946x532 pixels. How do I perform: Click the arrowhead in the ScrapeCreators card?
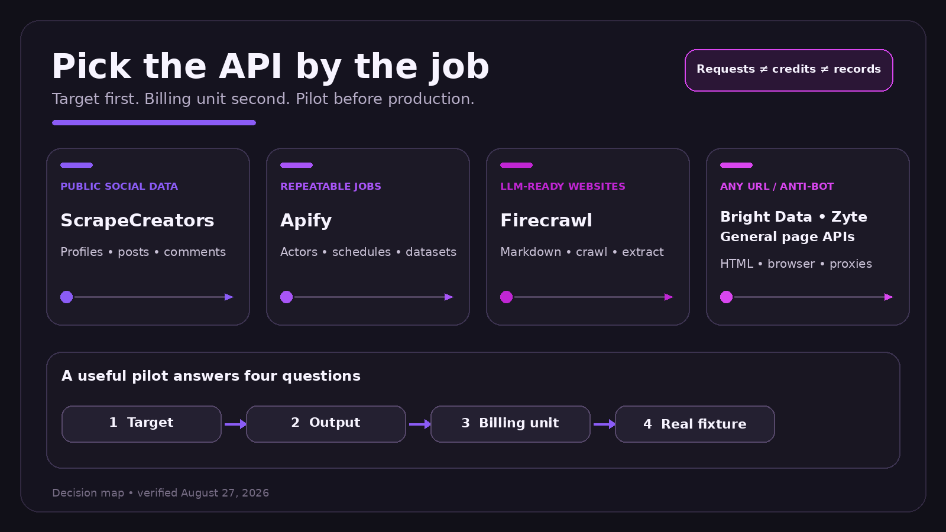click(229, 297)
